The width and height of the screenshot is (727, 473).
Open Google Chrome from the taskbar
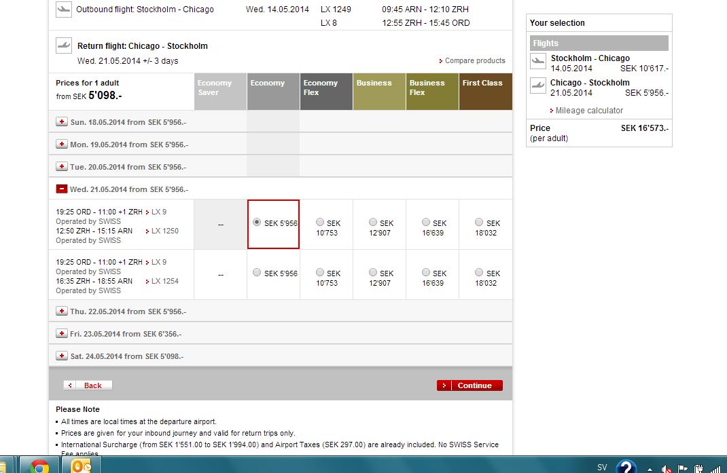coord(39,466)
